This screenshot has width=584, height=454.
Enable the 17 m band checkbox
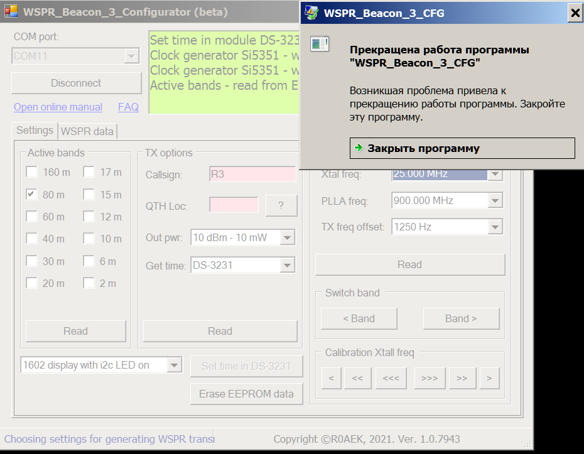coord(89,172)
